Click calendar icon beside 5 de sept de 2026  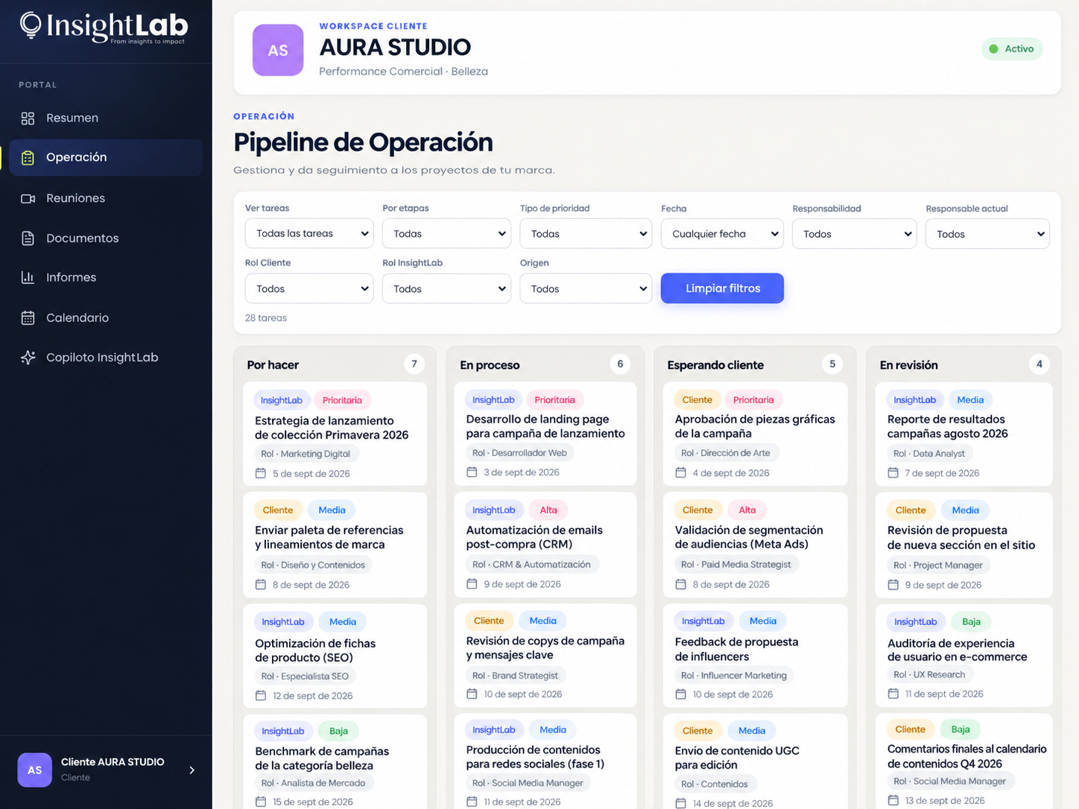coord(261,473)
